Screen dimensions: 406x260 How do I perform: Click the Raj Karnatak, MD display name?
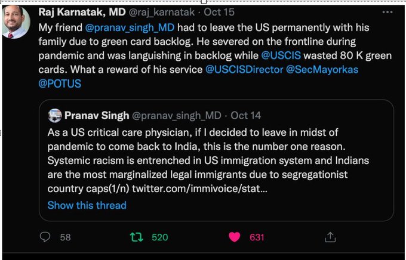(91, 13)
